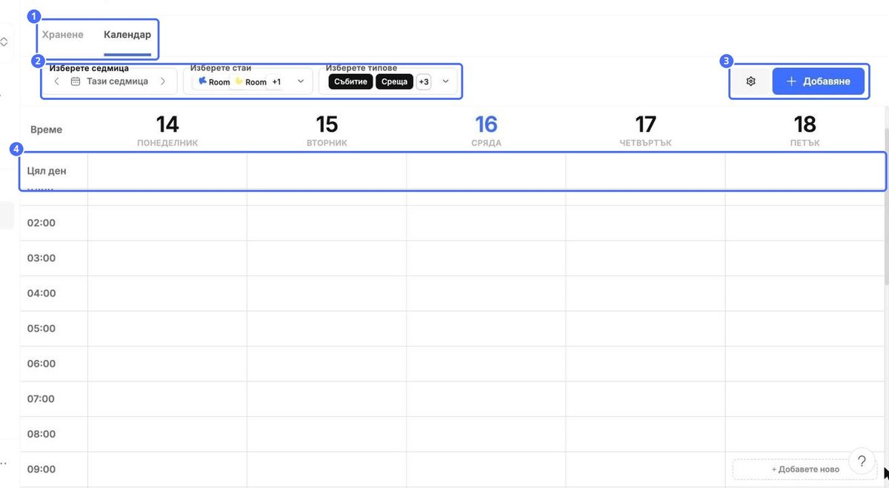Viewport: 889px width, 488px height.
Task: Click the +3 more types badge
Action: click(x=424, y=81)
